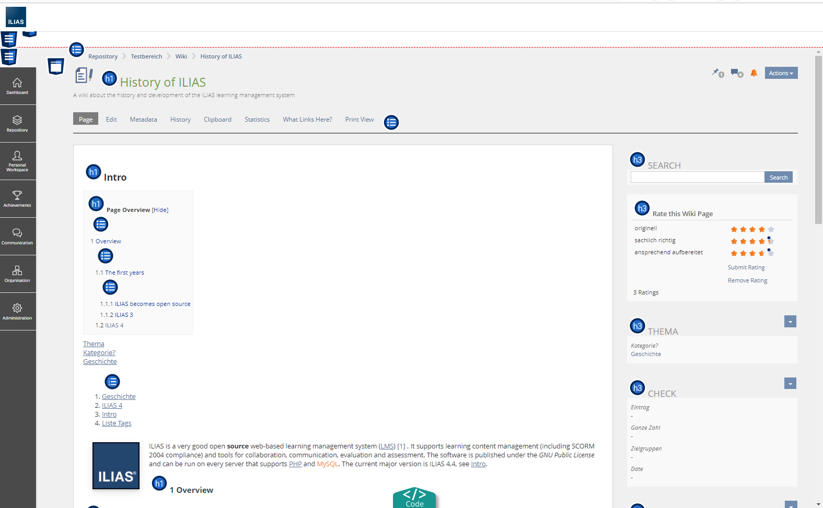Open the Repository sidebar icon
The image size is (823, 508).
(17, 124)
